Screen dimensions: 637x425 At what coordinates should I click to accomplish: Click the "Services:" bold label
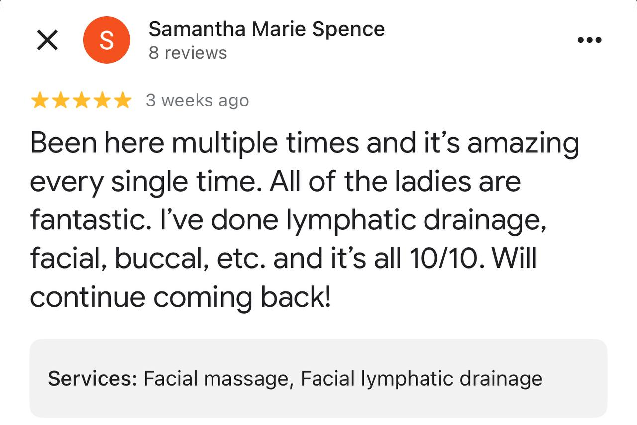pyautogui.click(x=93, y=379)
